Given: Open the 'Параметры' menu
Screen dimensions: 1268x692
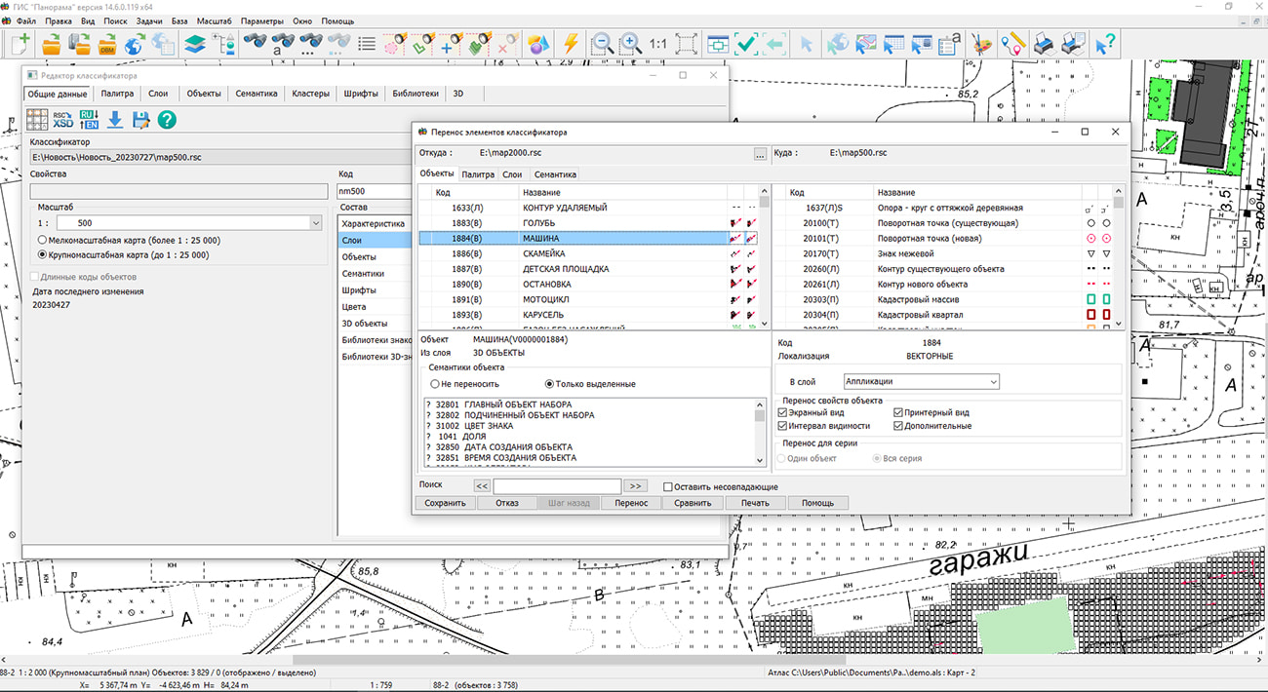Looking at the screenshot, I should (262, 21).
